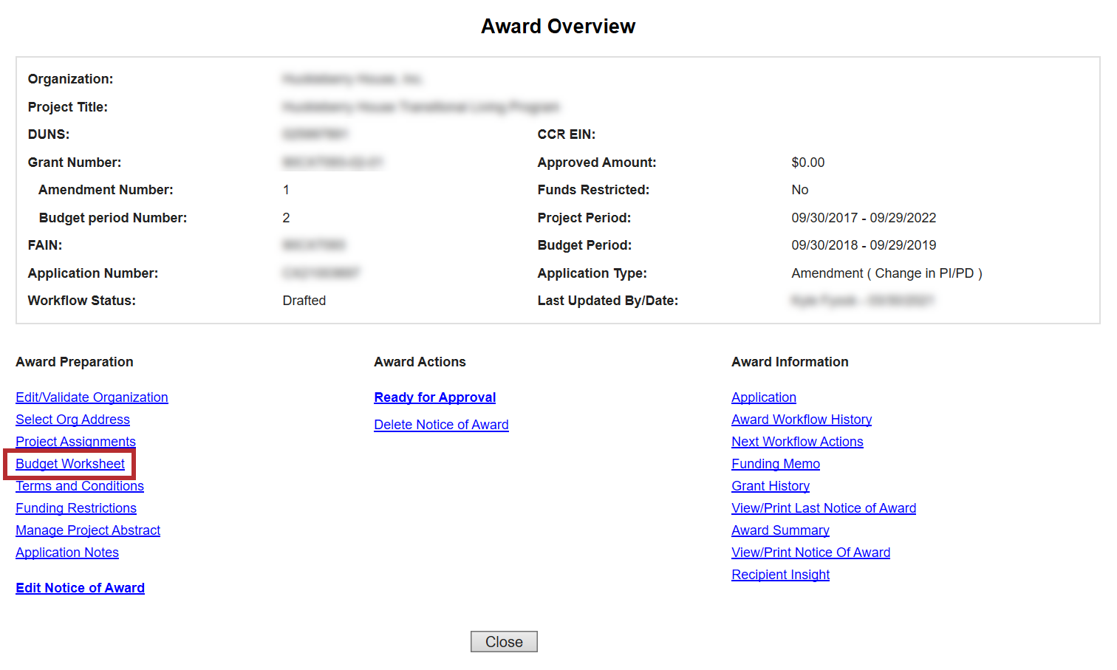View Terms and Conditions

[80, 486]
